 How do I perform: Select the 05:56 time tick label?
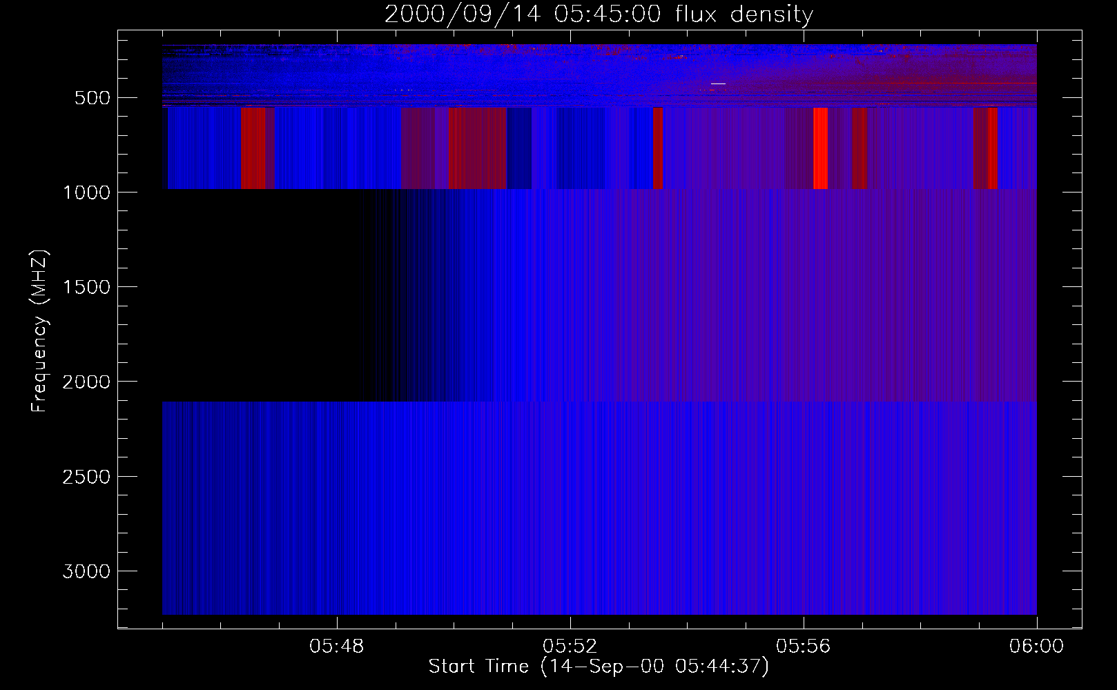click(803, 647)
